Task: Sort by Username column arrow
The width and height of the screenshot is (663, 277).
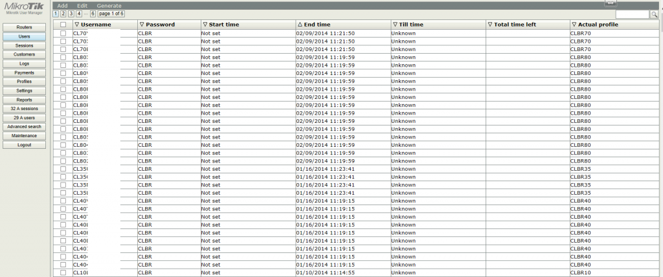Action: pos(77,24)
